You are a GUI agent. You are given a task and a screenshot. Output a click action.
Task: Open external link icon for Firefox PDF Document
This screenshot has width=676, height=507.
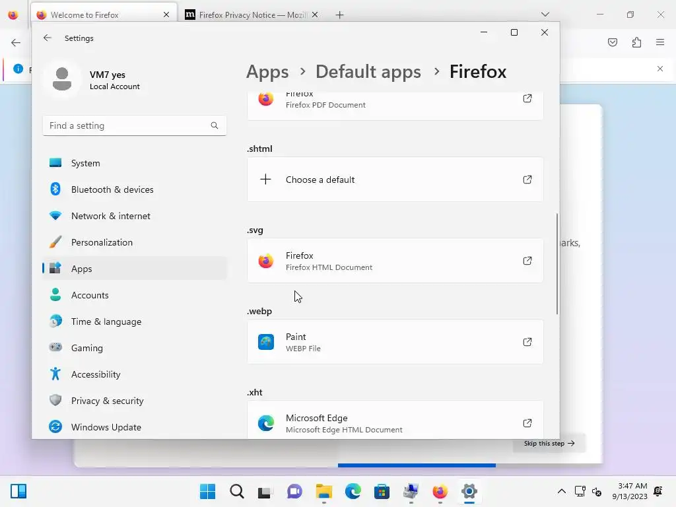click(x=527, y=98)
